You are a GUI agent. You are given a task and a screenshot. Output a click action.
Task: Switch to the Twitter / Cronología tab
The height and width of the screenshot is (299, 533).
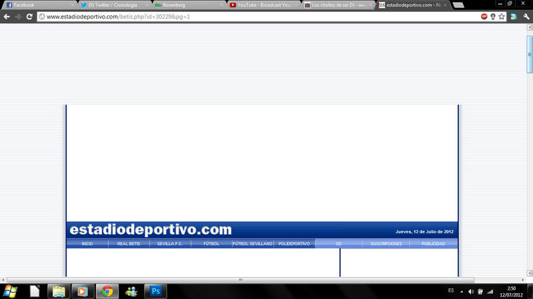pyautogui.click(x=114, y=5)
